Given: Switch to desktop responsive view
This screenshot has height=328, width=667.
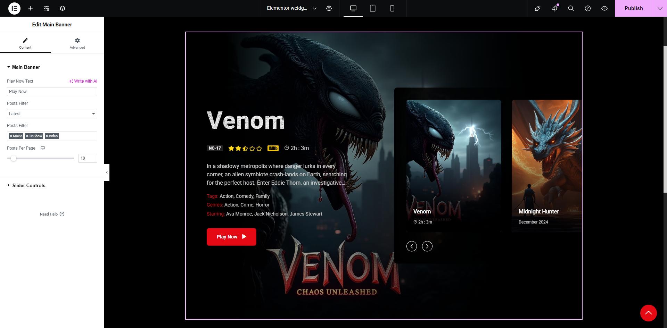Looking at the screenshot, I should coord(353,8).
